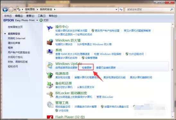Click 查看已安装的更新 link
This screenshot has width=176, height=120.
pyautogui.click(x=106, y=68)
